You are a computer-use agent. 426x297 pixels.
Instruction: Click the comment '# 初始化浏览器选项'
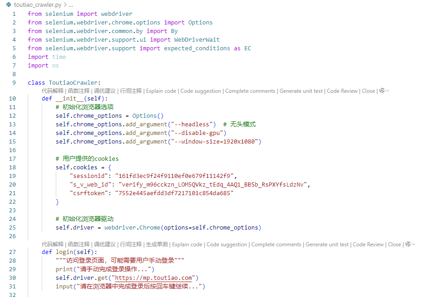coord(84,107)
